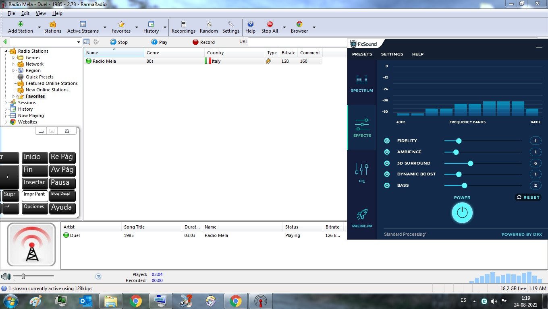Open the Favorites dropdown arrow
The height and width of the screenshot is (309, 548).
click(137, 27)
